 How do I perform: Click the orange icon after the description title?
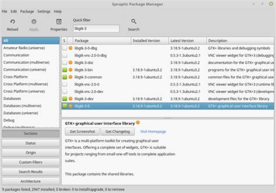[138, 122]
